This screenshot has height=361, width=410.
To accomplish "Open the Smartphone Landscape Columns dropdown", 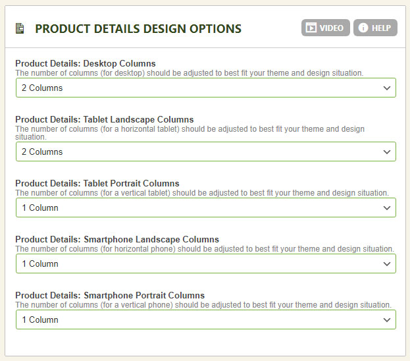I will point(205,264).
